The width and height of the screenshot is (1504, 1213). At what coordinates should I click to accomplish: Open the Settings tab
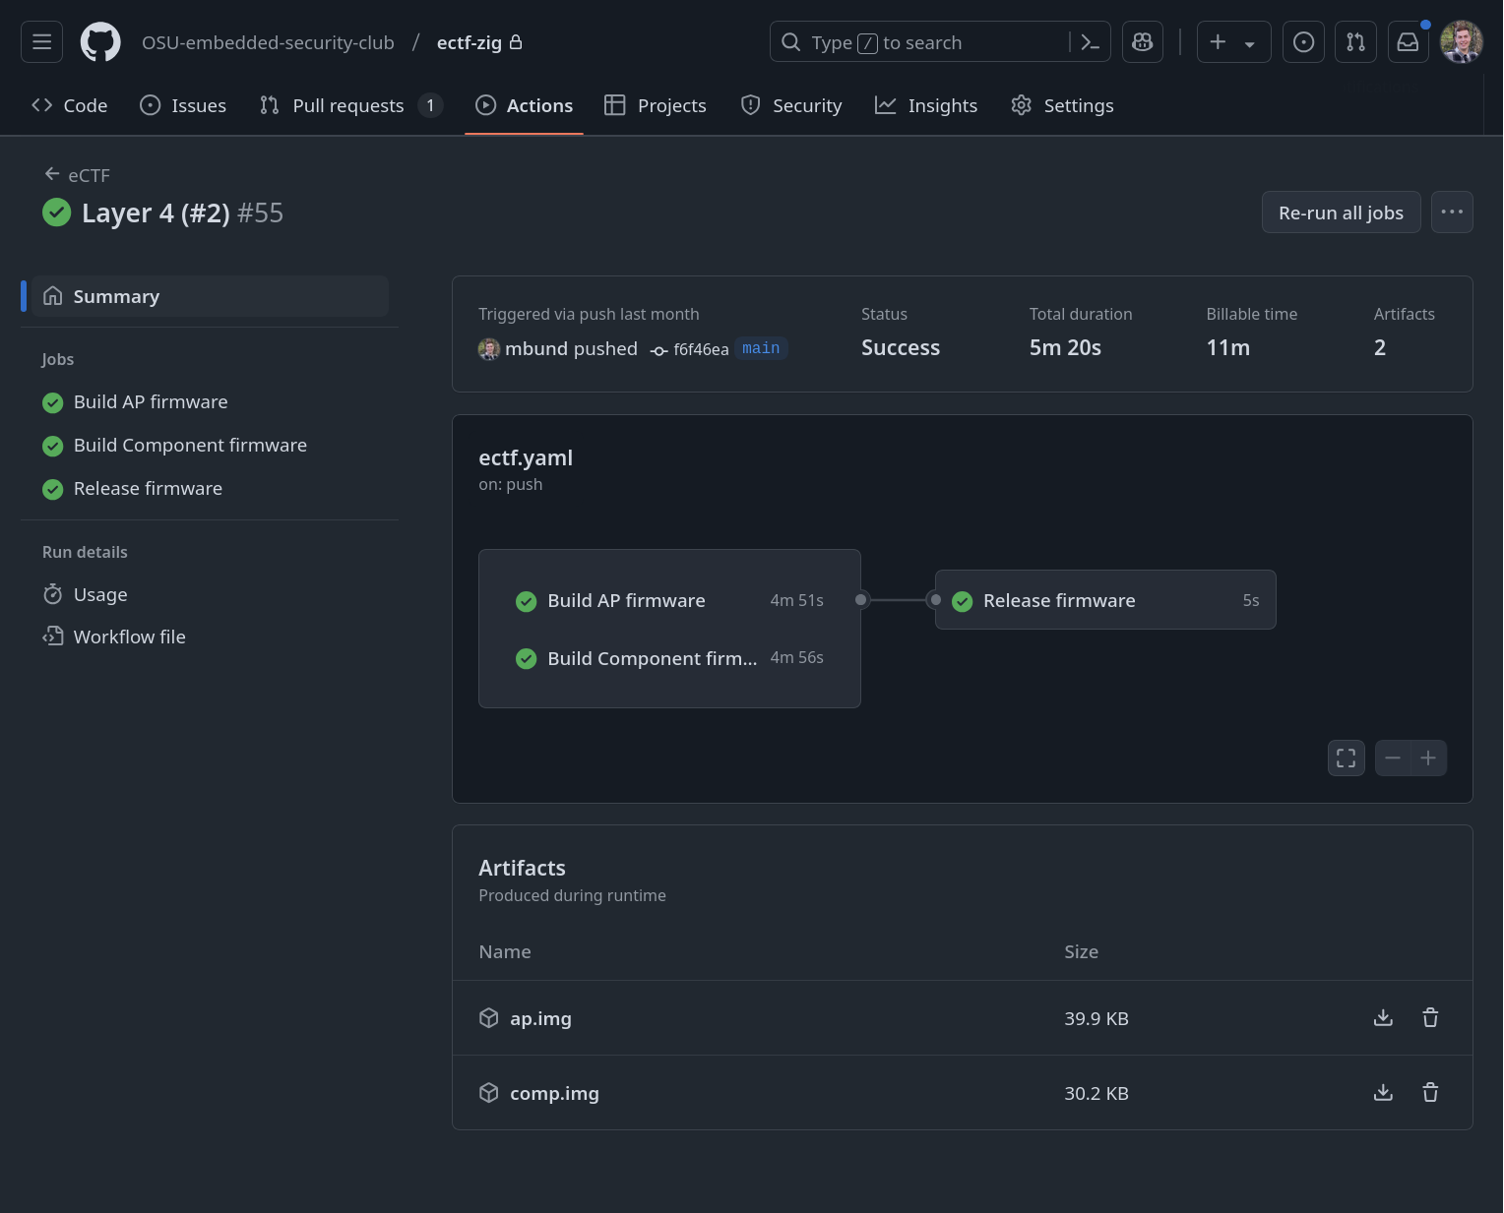[1063, 105]
